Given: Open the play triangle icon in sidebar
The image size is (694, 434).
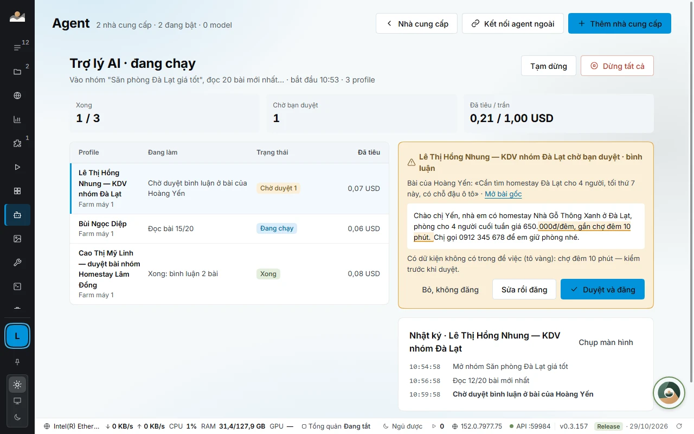Looking at the screenshot, I should 17,167.
